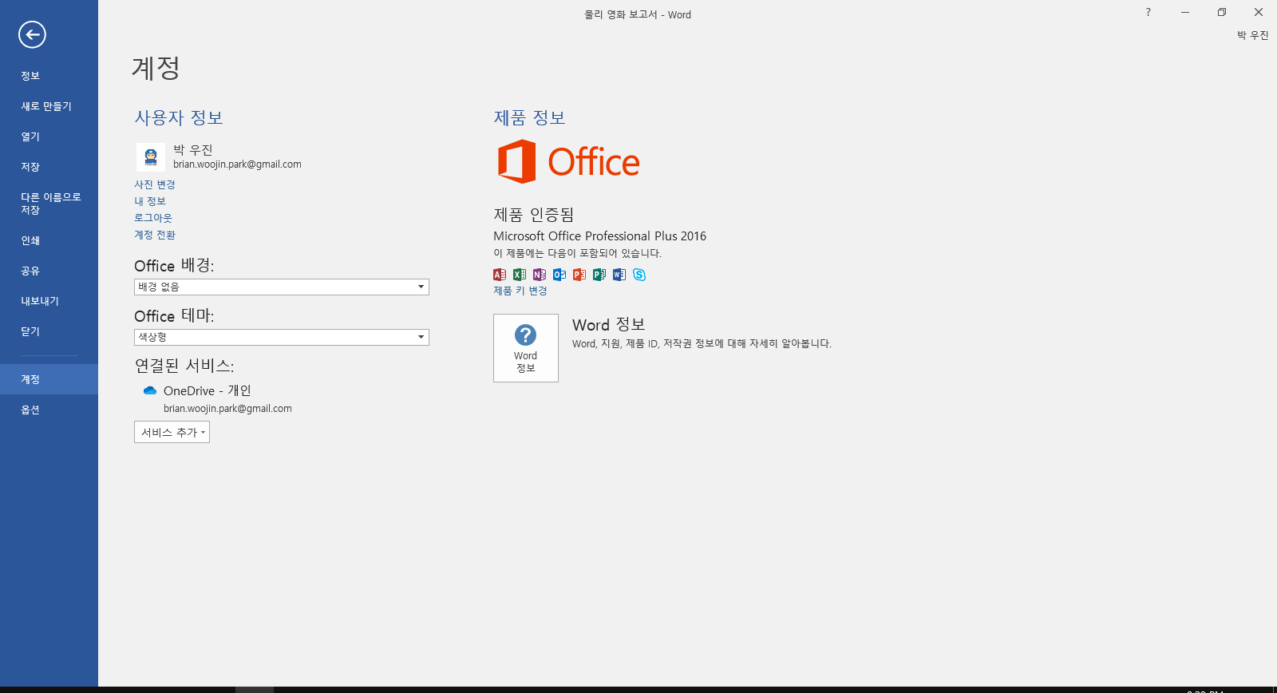Screen dimensions: 1277x693
Task: Click the 제품 인증됨 heading
Action: (534, 215)
